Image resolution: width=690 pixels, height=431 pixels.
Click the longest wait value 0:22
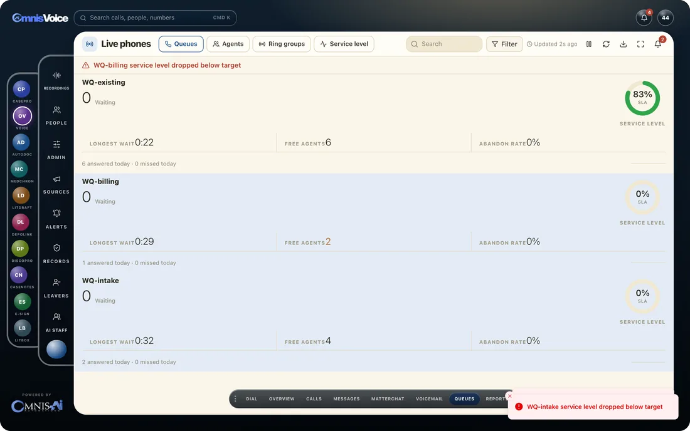coord(144,142)
